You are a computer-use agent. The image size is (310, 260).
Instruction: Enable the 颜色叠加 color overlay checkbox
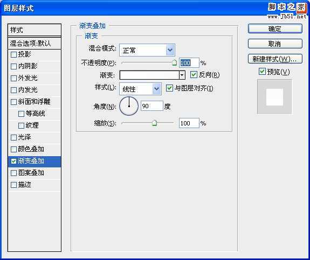point(13,149)
